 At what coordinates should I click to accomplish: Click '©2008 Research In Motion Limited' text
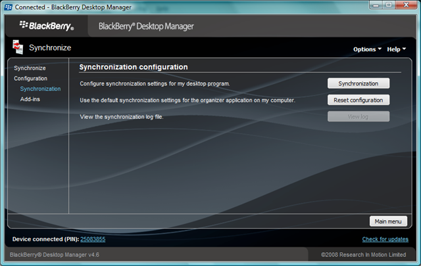[364, 255]
